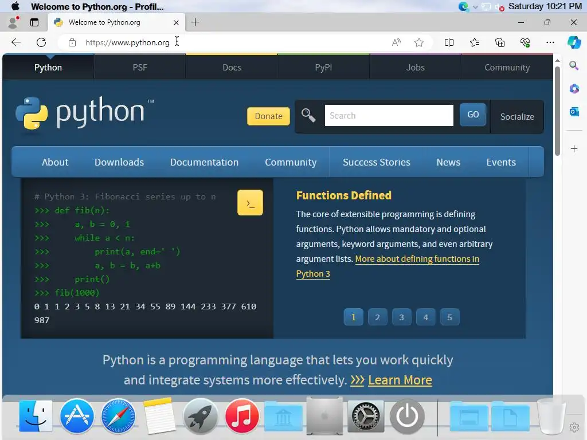
Task: Click the power button dock icon
Action: pyautogui.click(x=407, y=416)
